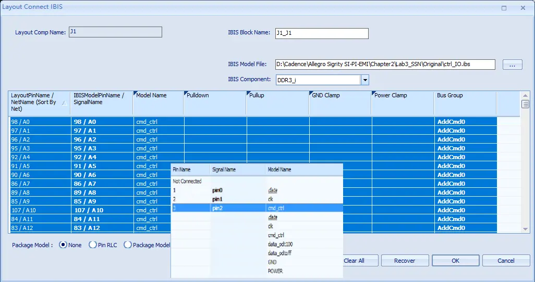This screenshot has height=282, width=535.
Task: Sort by LayoutPinName / NetName column header
Action: click(40, 102)
